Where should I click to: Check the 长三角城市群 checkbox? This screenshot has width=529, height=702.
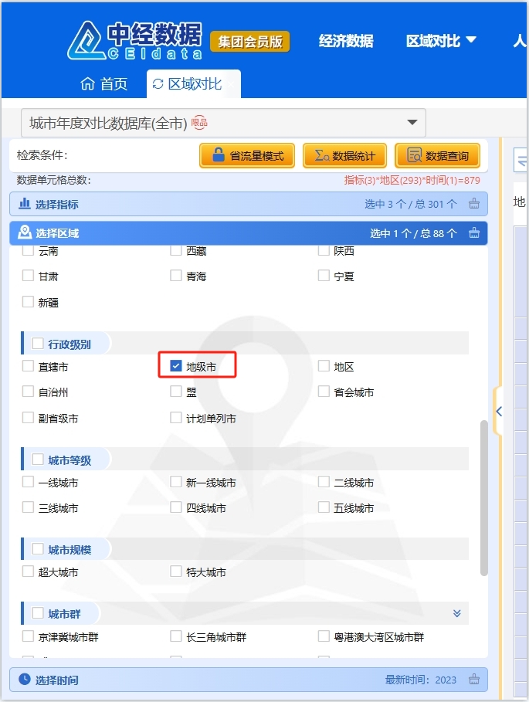coord(176,636)
